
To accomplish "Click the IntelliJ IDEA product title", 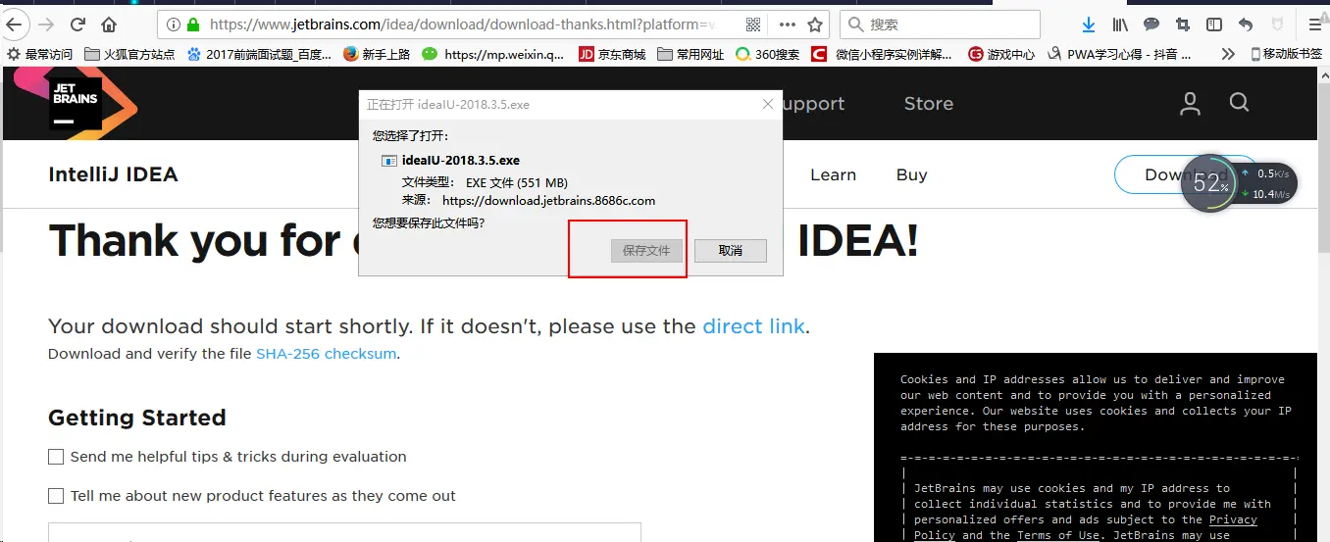I will (x=114, y=175).
